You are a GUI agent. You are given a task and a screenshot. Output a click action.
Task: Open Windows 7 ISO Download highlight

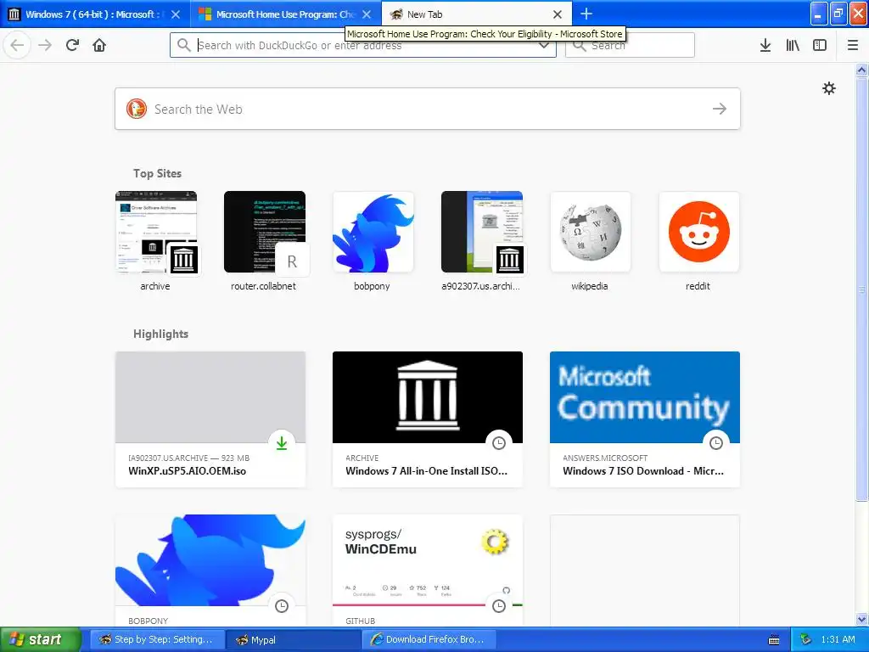click(645, 419)
